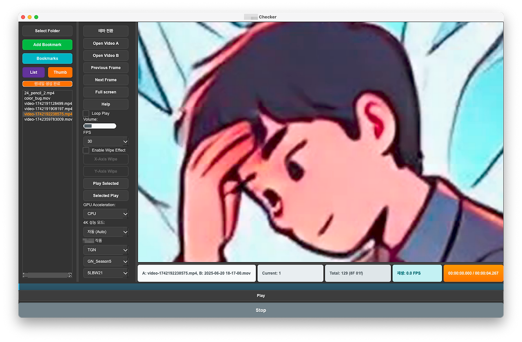Select video-1742359783009.mov in the file list
522x342 pixels.
48,119
